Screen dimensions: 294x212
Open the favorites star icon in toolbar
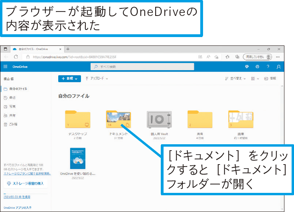click(x=227, y=57)
